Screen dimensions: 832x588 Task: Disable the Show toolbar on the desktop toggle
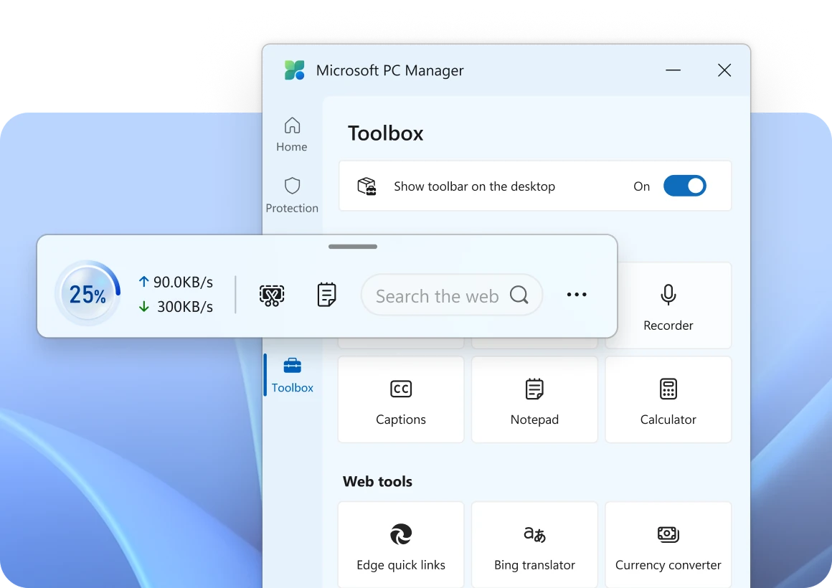pos(685,186)
